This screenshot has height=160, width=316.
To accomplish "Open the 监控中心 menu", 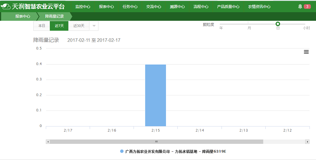I will (83, 6).
